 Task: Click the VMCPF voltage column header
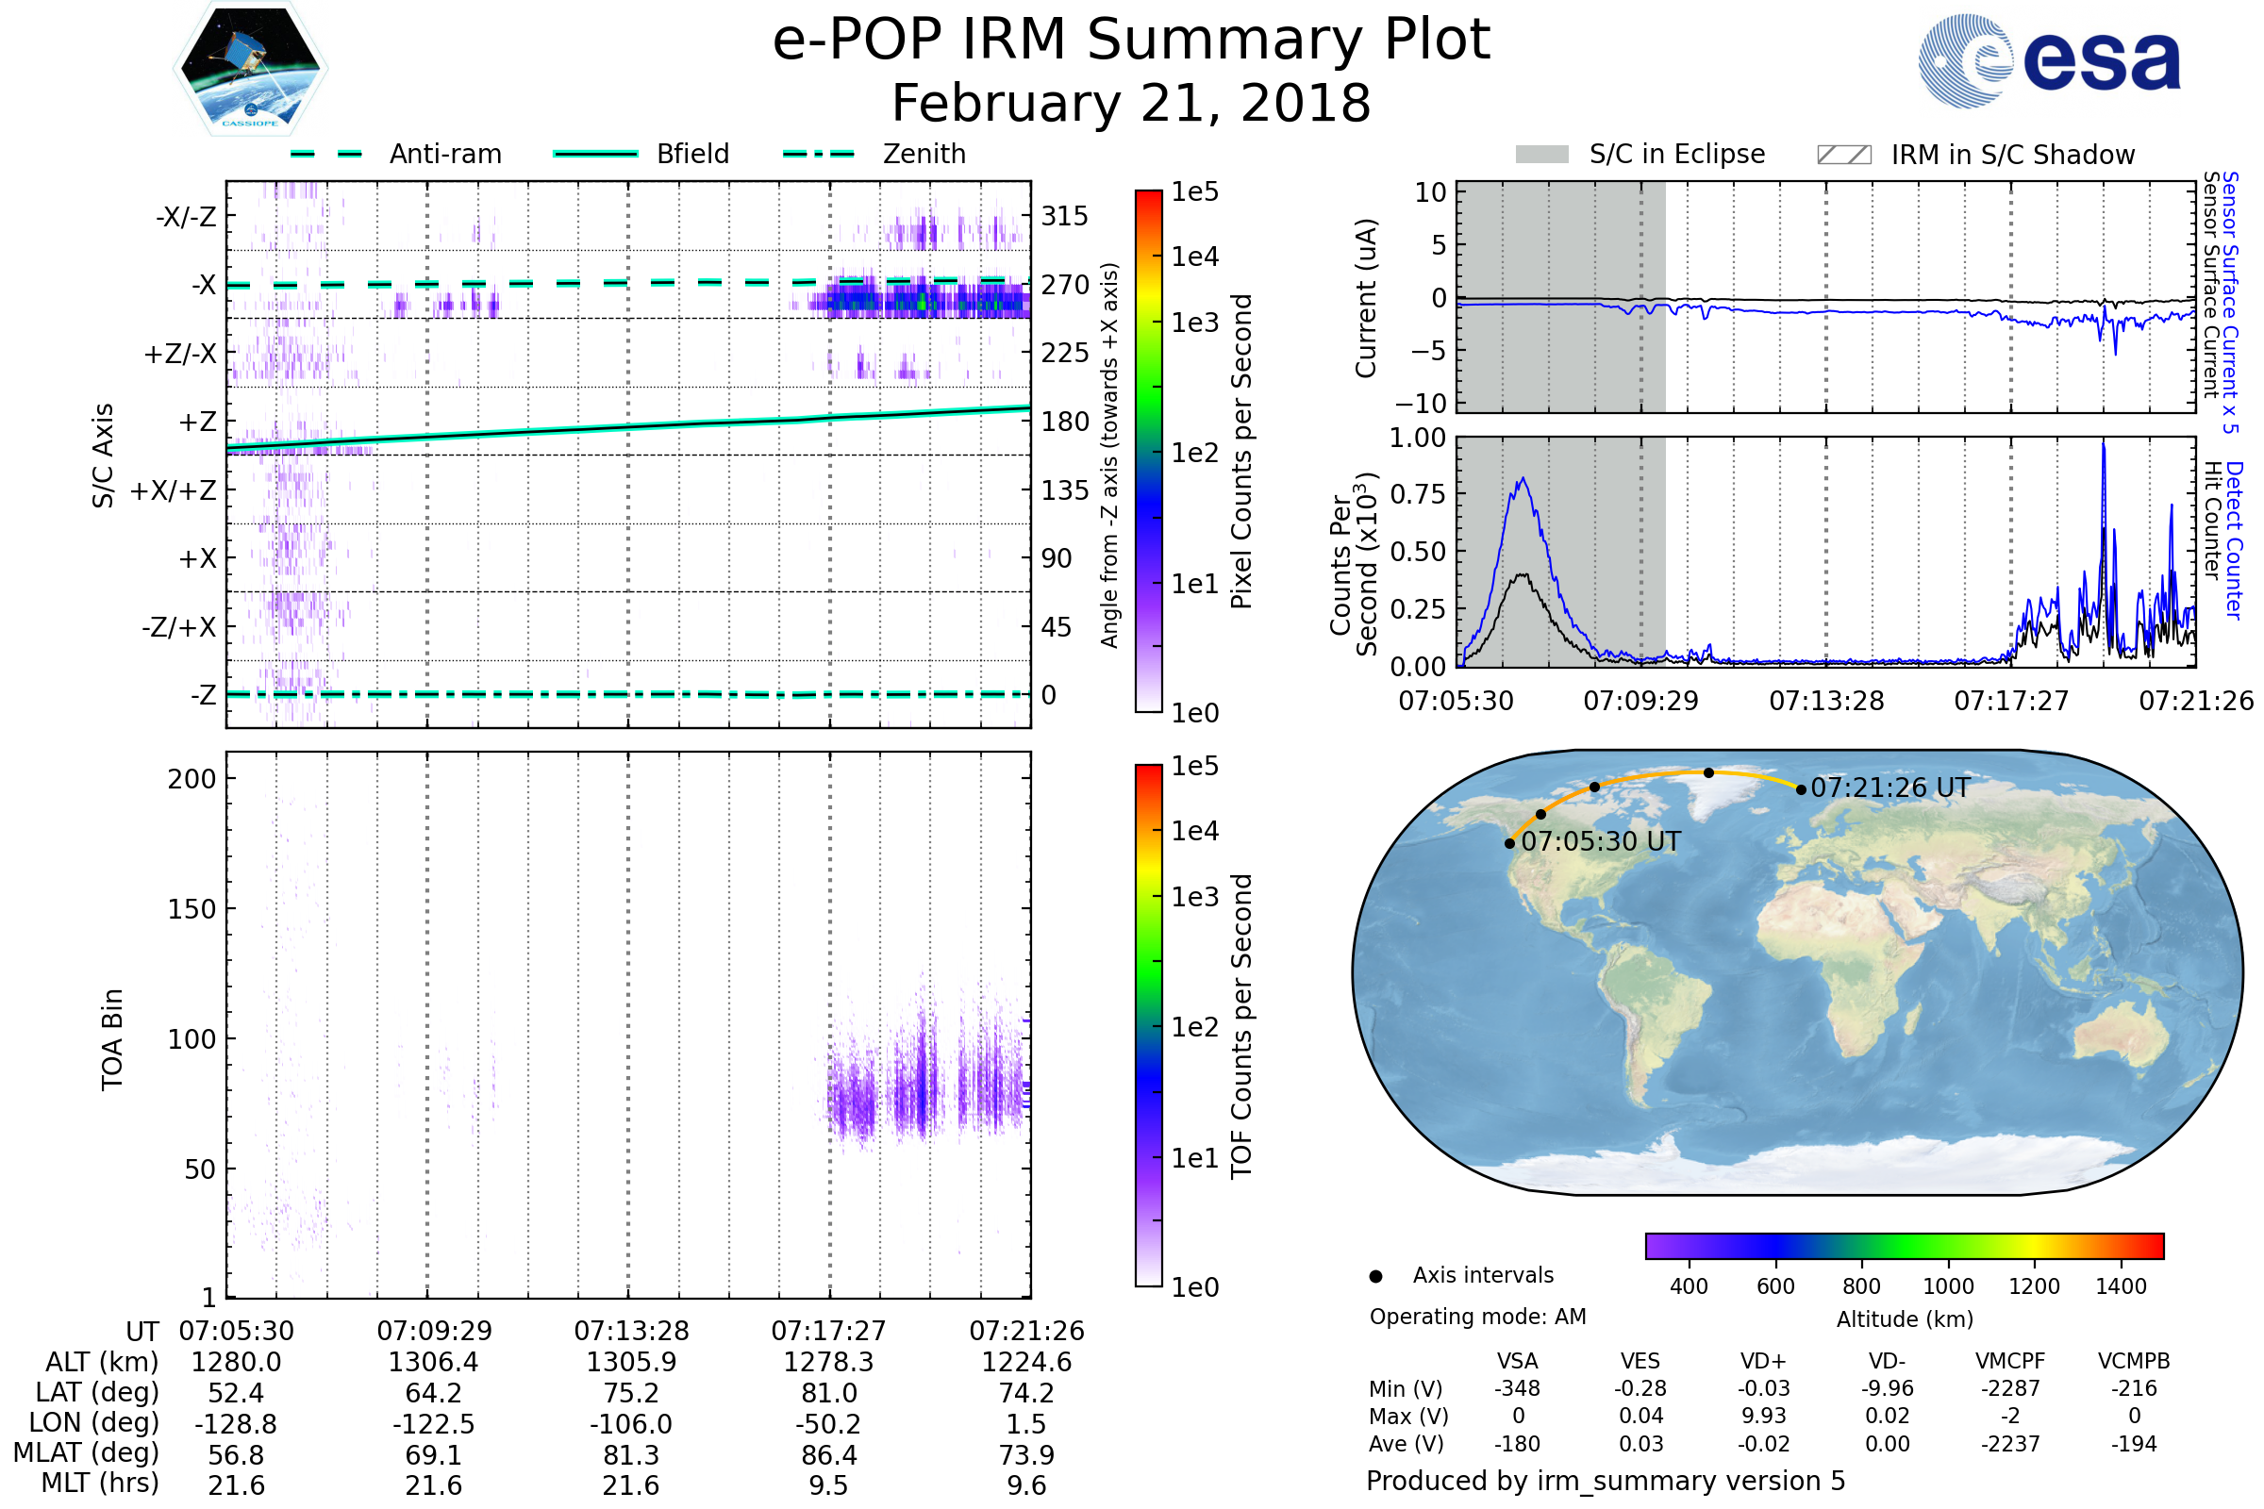2010,1361
